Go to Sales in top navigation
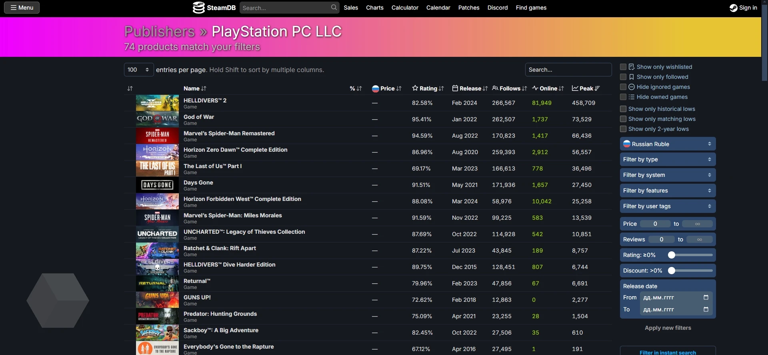768x355 pixels. click(351, 8)
